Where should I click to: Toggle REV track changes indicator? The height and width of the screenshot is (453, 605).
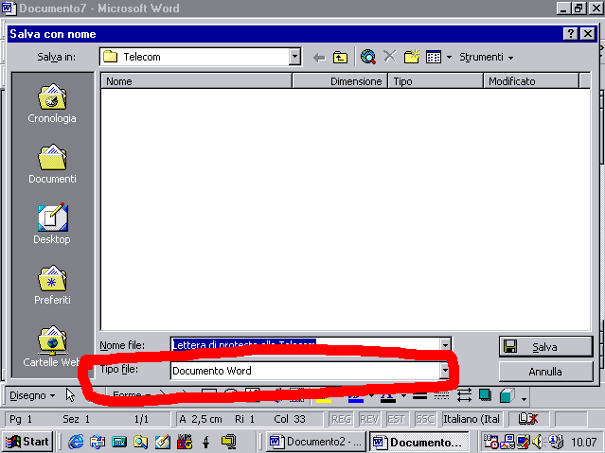pos(369,419)
